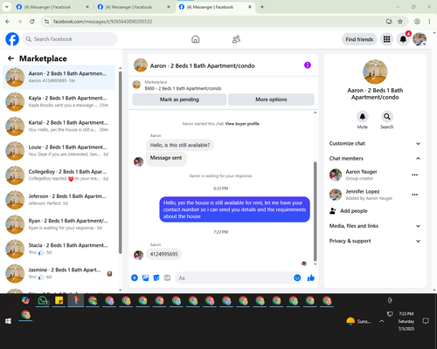This screenshot has width=437, height=349.
Task: Click the Find friends button
Action: click(359, 39)
